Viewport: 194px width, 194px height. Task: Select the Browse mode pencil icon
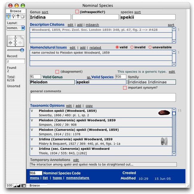tap(9, 17)
